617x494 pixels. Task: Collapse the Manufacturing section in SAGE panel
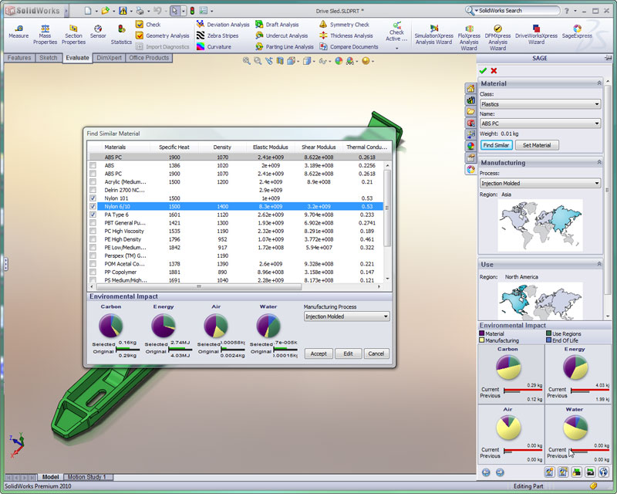598,163
